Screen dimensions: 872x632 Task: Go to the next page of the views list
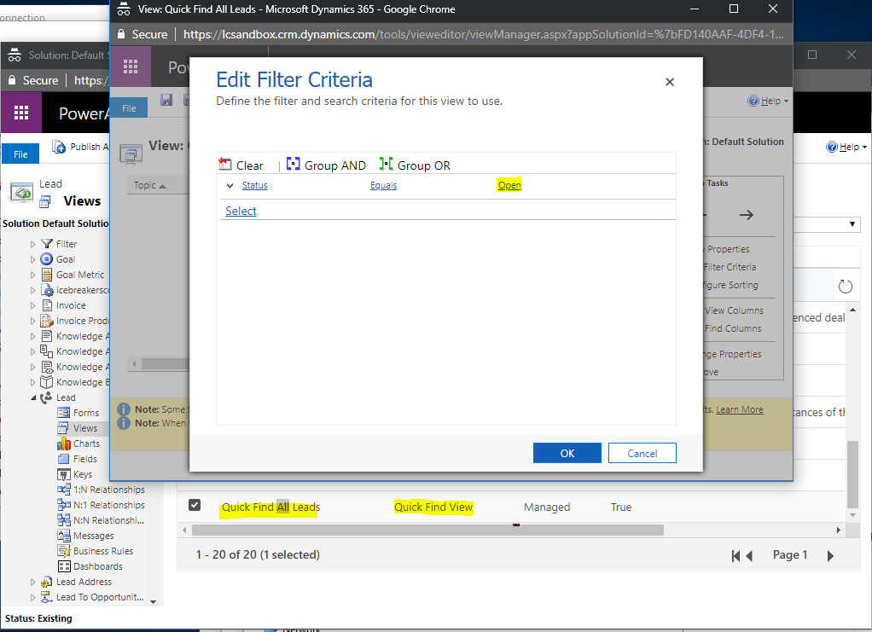coord(830,555)
